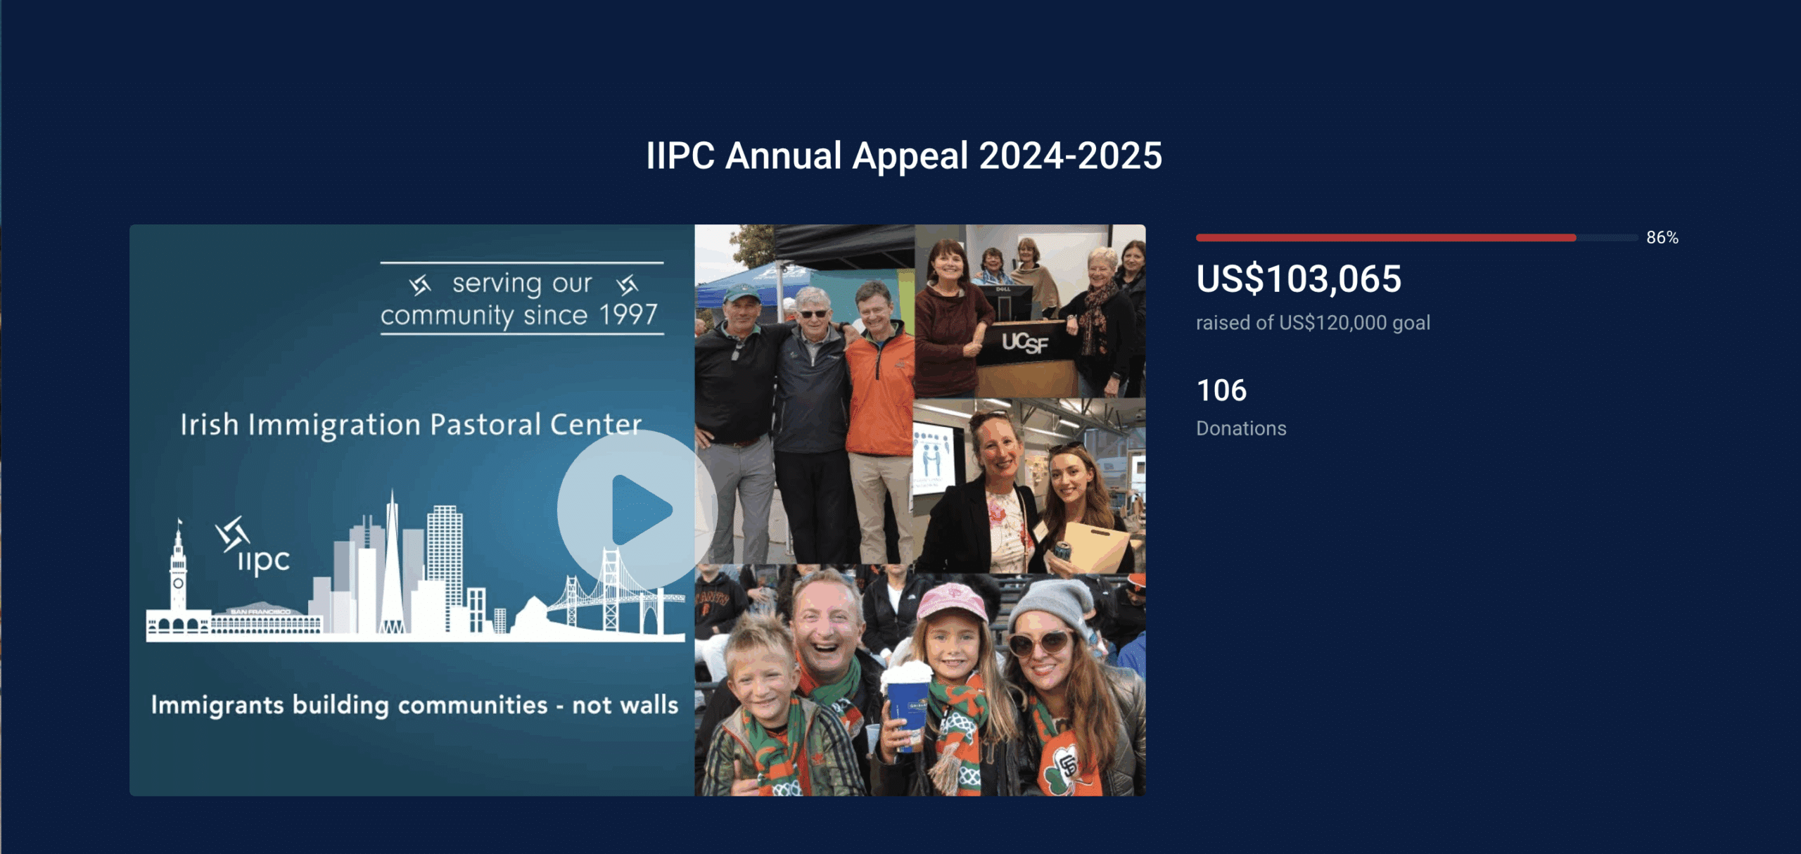This screenshot has height=854, width=1801.
Task: Play the IIPC appeal video
Action: point(637,510)
